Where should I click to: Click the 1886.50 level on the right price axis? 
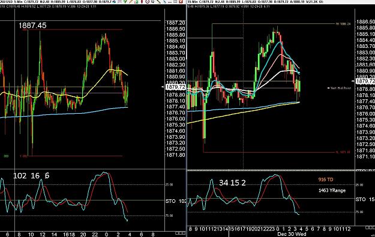click(365, 22)
